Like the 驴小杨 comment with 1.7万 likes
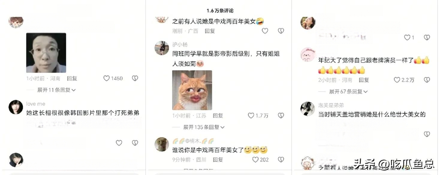 251,116
